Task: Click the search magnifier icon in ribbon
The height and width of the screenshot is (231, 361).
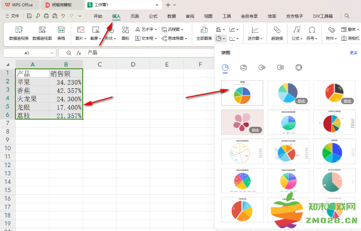Action: (347, 16)
